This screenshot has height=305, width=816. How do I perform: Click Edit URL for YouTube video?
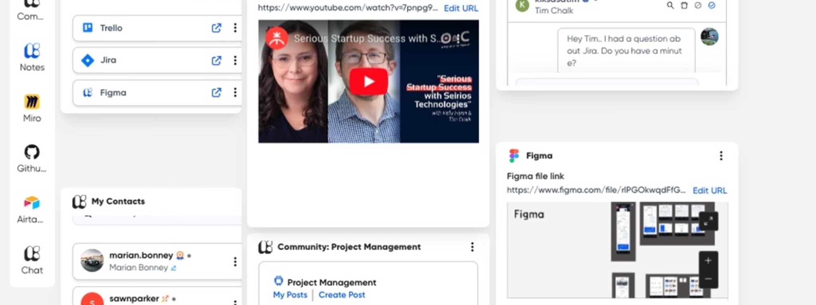(x=460, y=8)
